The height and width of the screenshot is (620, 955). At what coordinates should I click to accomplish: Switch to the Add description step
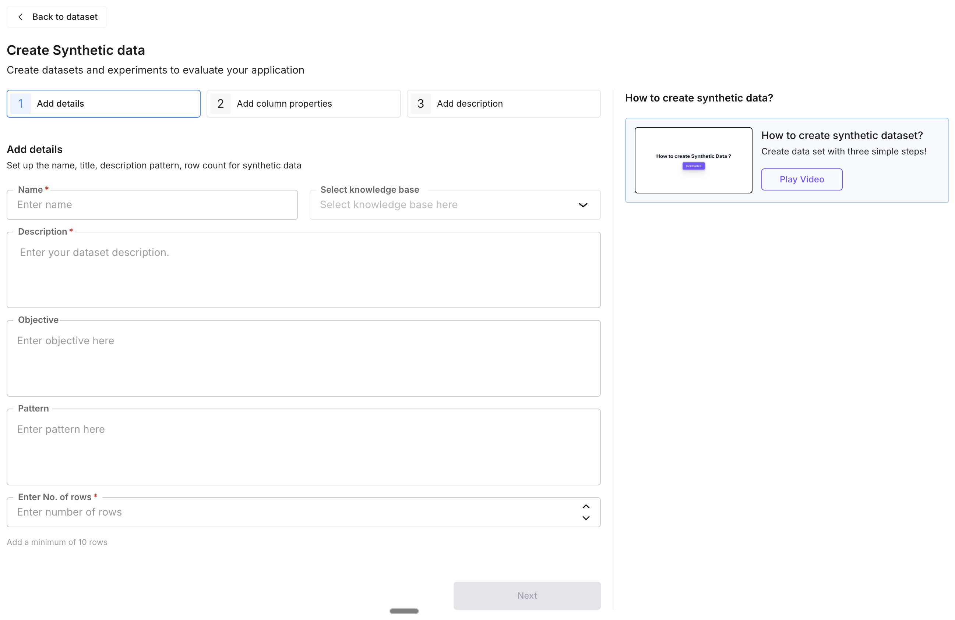[x=504, y=103]
